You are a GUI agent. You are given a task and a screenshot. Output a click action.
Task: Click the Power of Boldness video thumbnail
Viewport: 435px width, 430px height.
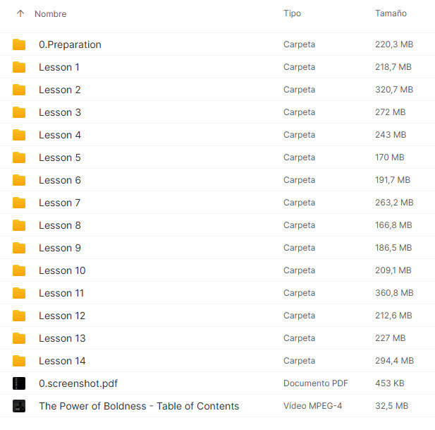19,406
